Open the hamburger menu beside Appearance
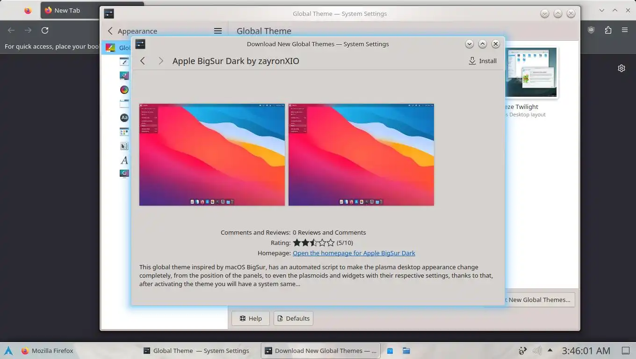This screenshot has height=359, width=636. tap(218, 31)
